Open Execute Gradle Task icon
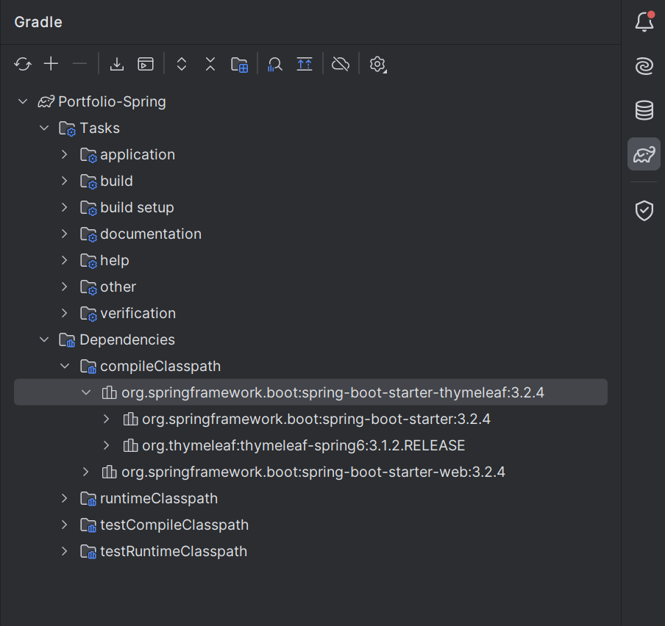Viewport: 665px width, 626px height. pyautogui.click(x=146, y=65)
